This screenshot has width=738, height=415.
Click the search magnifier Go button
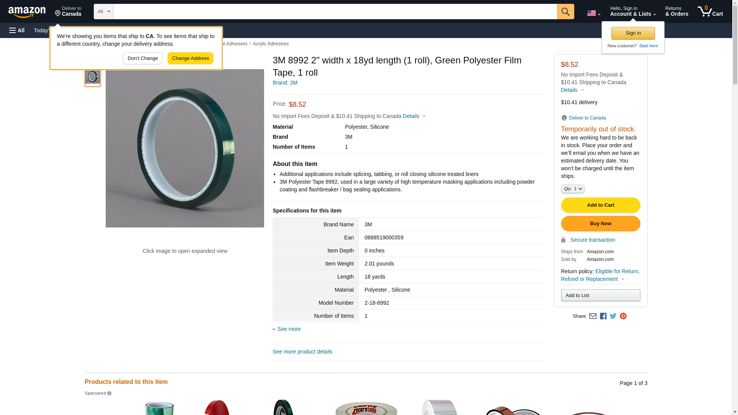565,12
